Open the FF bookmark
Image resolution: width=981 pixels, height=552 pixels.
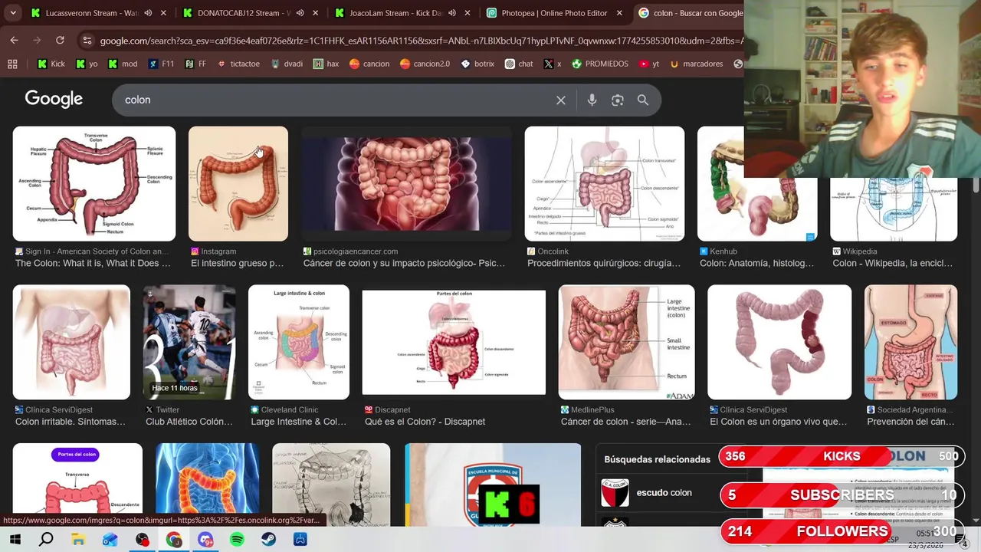[x=195, y=64]
